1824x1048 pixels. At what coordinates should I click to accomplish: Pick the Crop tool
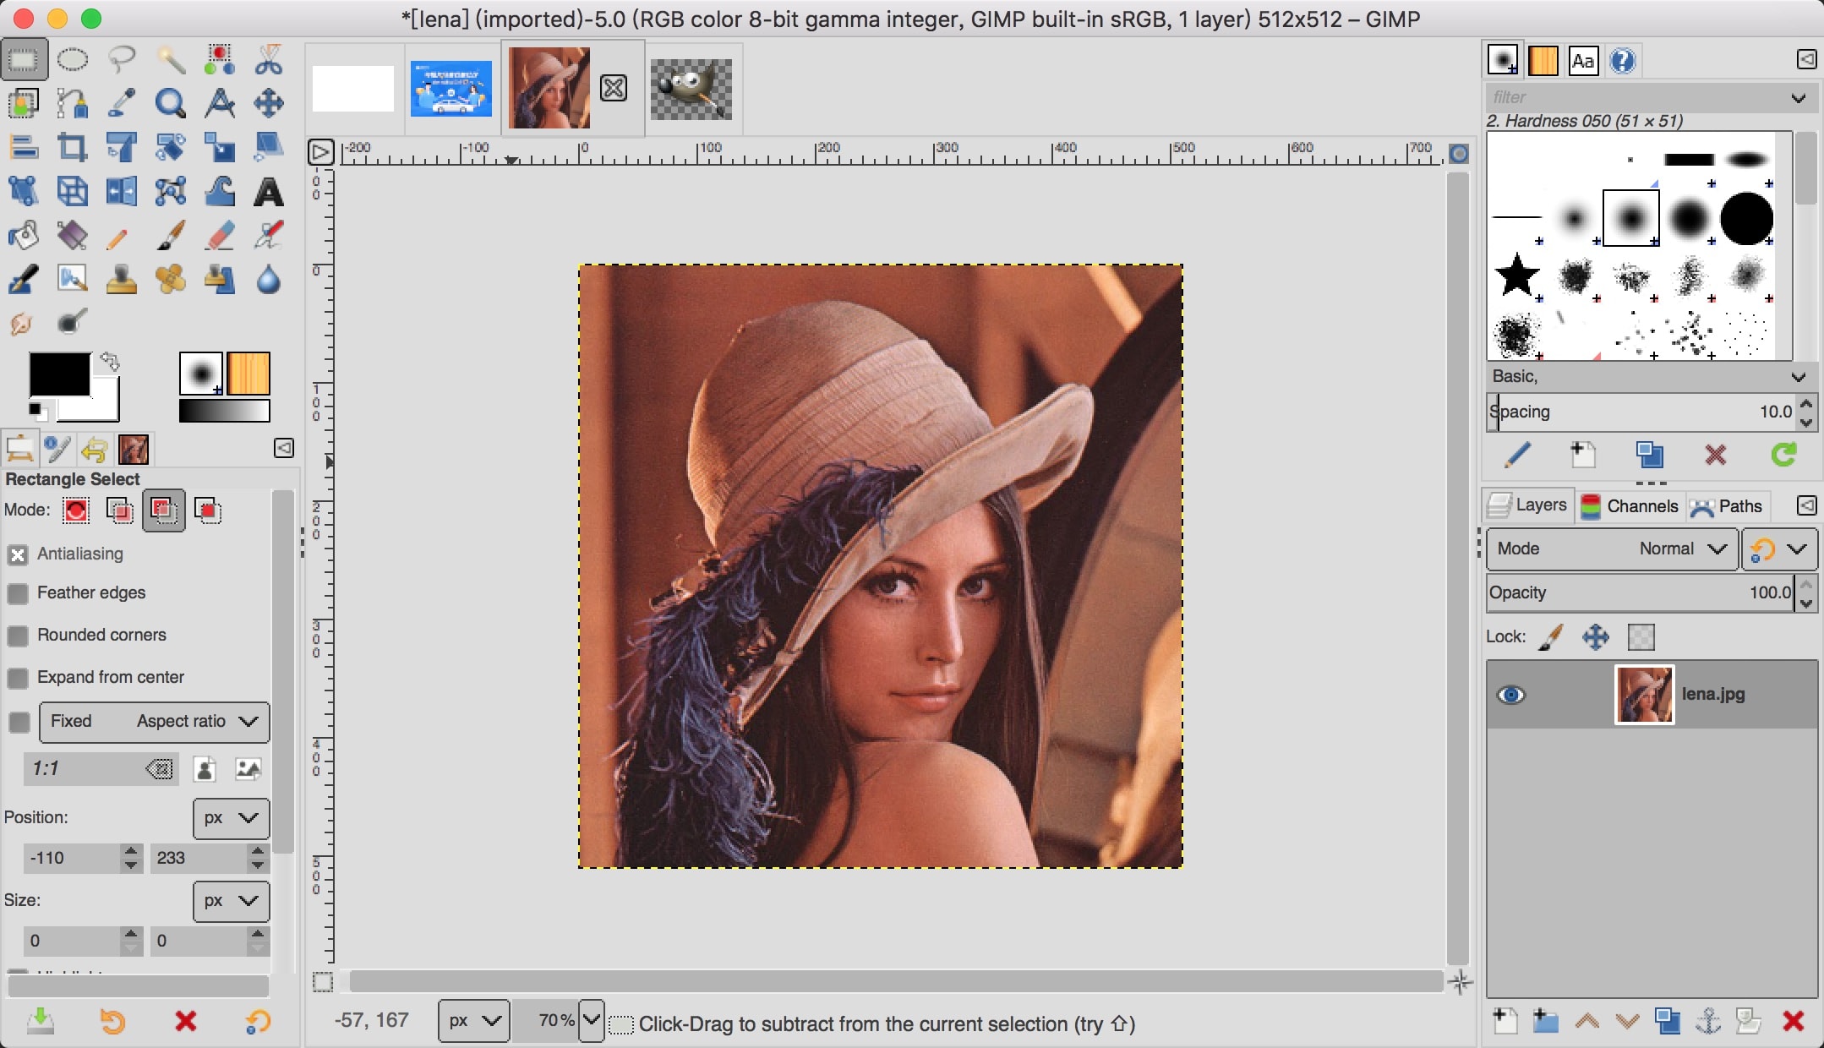[x=72, y=147]
